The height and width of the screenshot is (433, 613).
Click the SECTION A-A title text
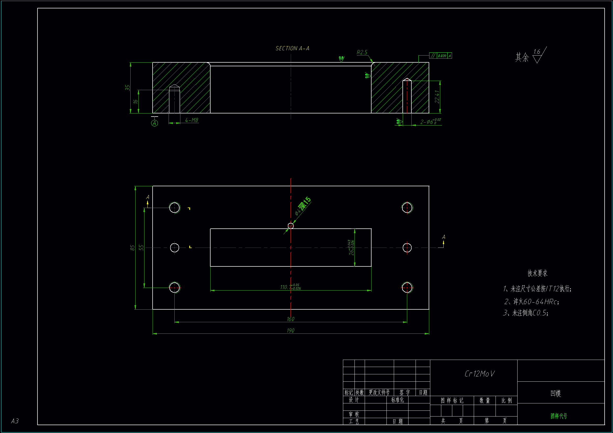[x=292, y=48]
